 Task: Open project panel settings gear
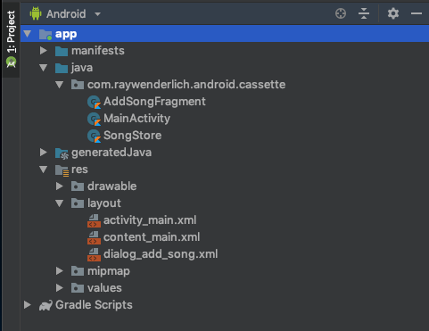coord(393,13)
